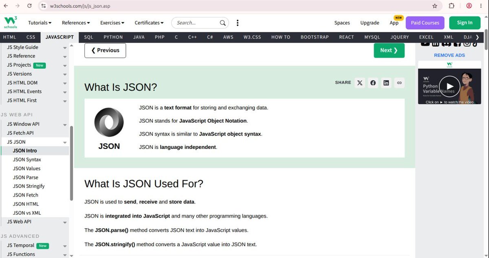Go back using the browser back arrow
This screenshot has width=489, height=258.
tap(5, 6)
